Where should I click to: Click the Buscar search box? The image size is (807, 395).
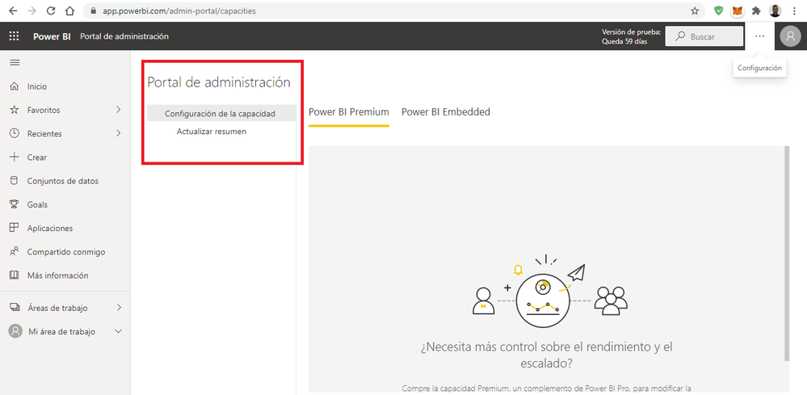pos(704,36)
